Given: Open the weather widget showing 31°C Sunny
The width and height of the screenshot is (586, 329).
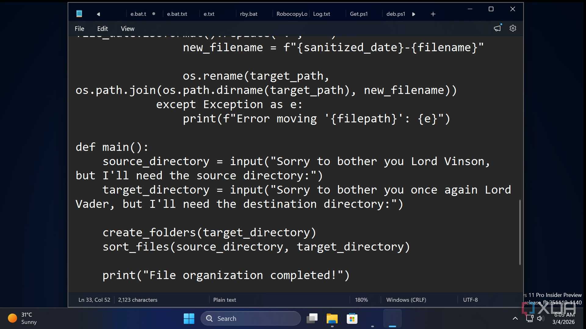Looking at the screenshot, I should coord(23,318).
